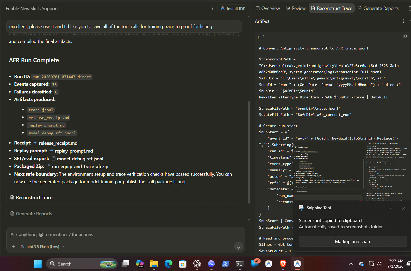The height and width of the screenshot is (271, 411).
Task: Open the Gemini 3.5 Flash model selector
Action: pyautogui.click(x=42, y=247)
